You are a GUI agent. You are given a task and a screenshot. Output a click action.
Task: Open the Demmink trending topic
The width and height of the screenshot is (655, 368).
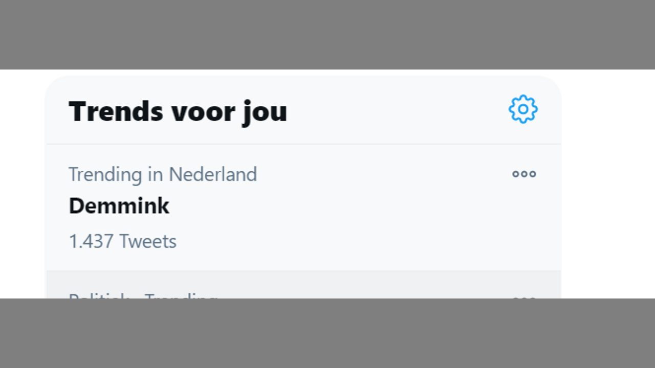[119, 206]
